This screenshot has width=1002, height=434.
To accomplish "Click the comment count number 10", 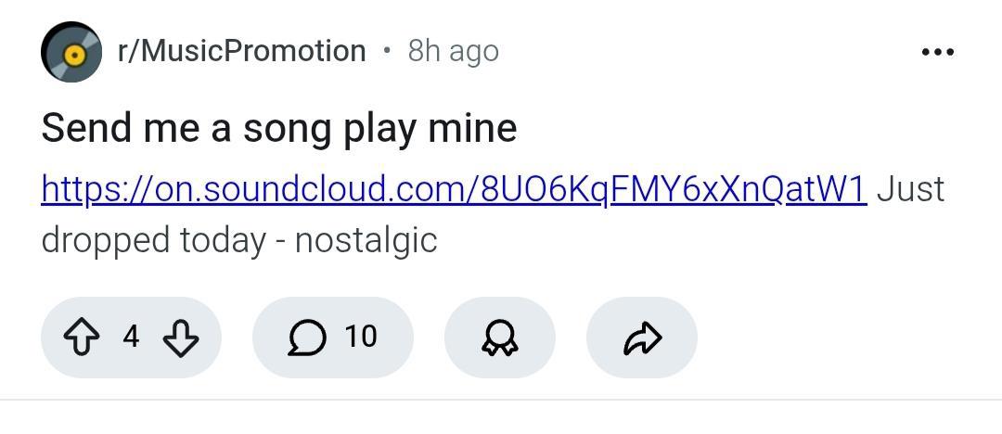I will click(x=361, y=337).
